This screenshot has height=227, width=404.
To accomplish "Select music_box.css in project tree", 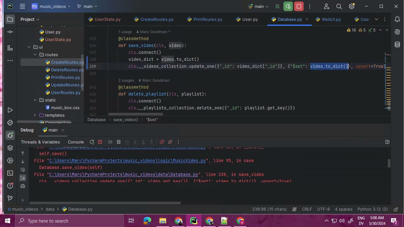I will 65,108.
